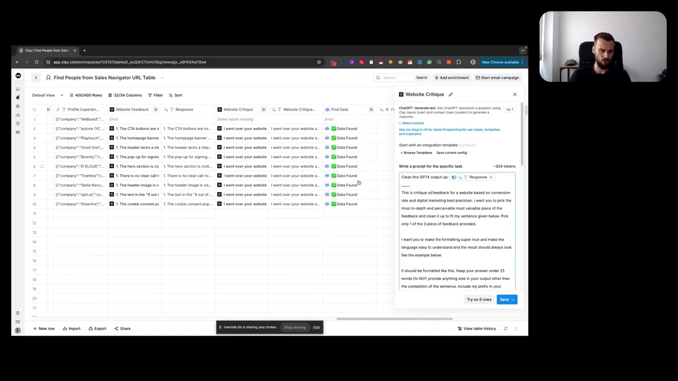This screenshot has width=678, height=381.
Task: Click the HD workspace logo in sidebar
Action: point(18,76)
